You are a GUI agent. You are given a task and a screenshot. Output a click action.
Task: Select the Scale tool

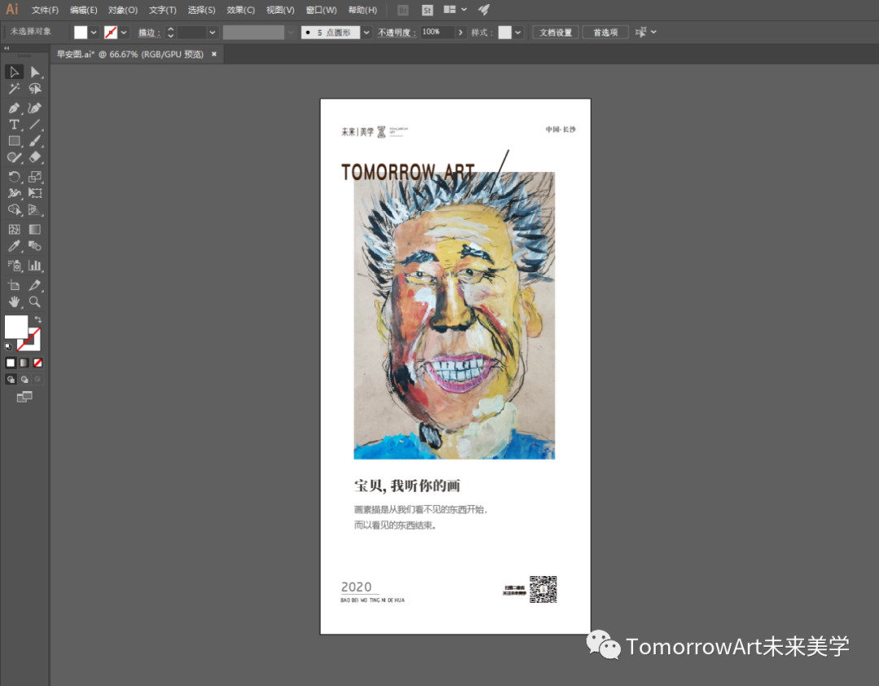(35, 177)
